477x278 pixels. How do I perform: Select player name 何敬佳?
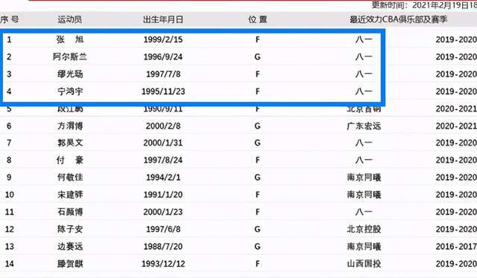click(70, 177)
